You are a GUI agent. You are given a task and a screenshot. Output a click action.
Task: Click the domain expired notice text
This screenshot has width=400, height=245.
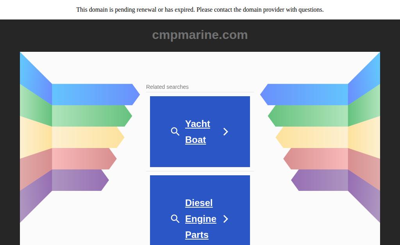click(200, 10)
